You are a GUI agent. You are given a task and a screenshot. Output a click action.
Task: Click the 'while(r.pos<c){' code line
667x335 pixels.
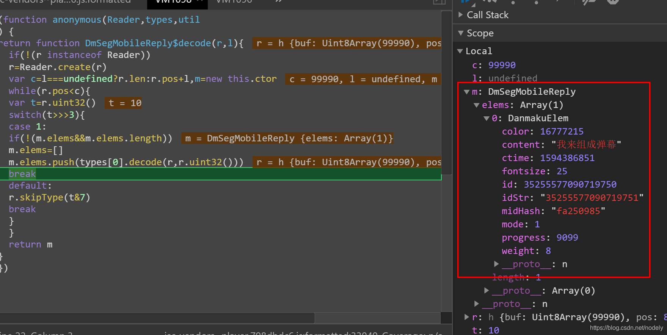point(50,91)
